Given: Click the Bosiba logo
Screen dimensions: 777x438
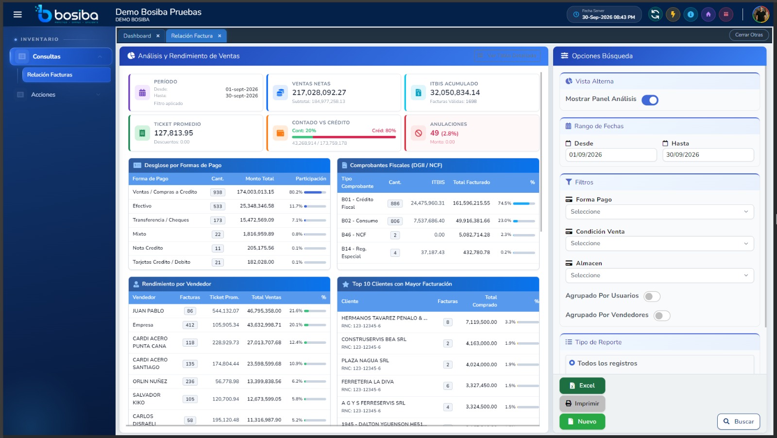Looking at the screenshot, I should 67,14.
